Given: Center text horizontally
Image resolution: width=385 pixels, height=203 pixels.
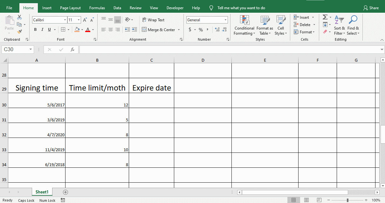Looking at the screenshot, I should coord(111,30).
